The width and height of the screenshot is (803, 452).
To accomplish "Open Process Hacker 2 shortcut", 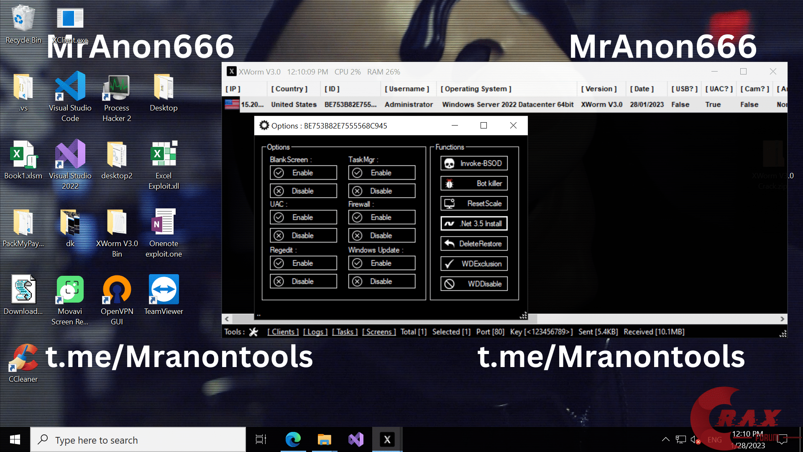I will [x=117, y=97].
